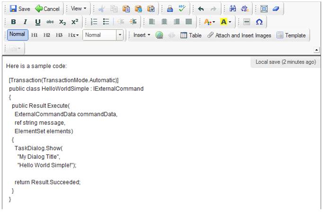The image size is (323, 213).
Task: Insert a bulleted list
Action: click(106, 22)
